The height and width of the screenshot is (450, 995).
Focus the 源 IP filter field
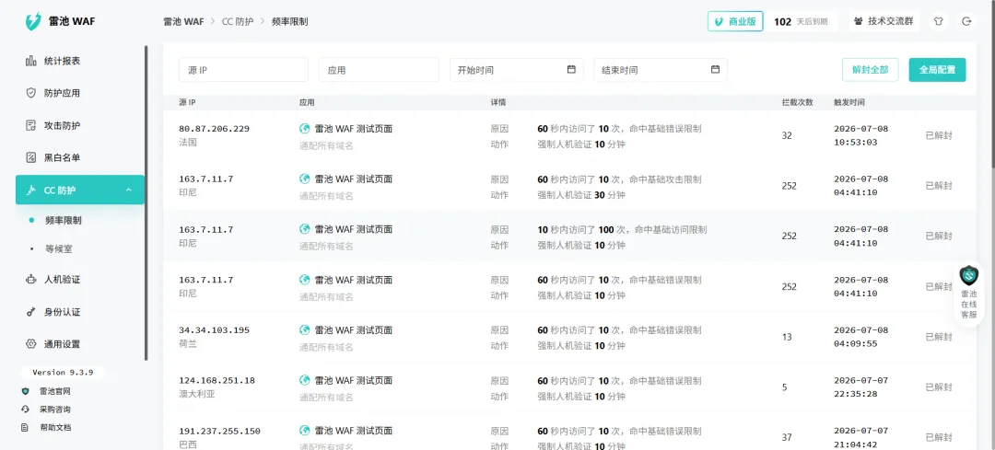click(x=243, y=70)
